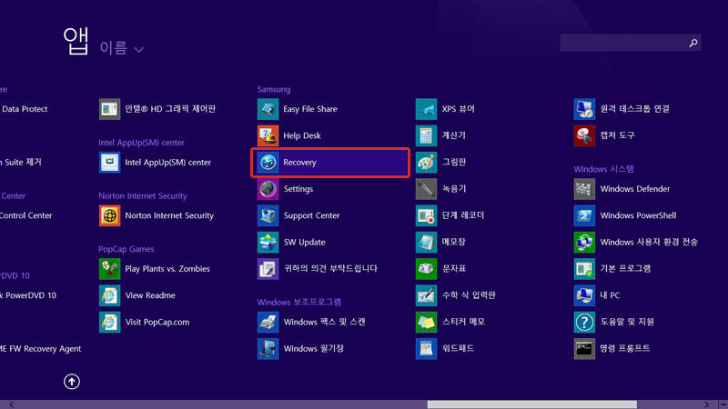The width and height of the screenshot is (728, 409).
Task: Open 도움말 및 지원 help icon
Action: [584, 323]
